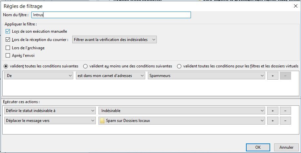The image size is (301, 153).
Task: Click the filter name input field
Action: pos(111,15)
